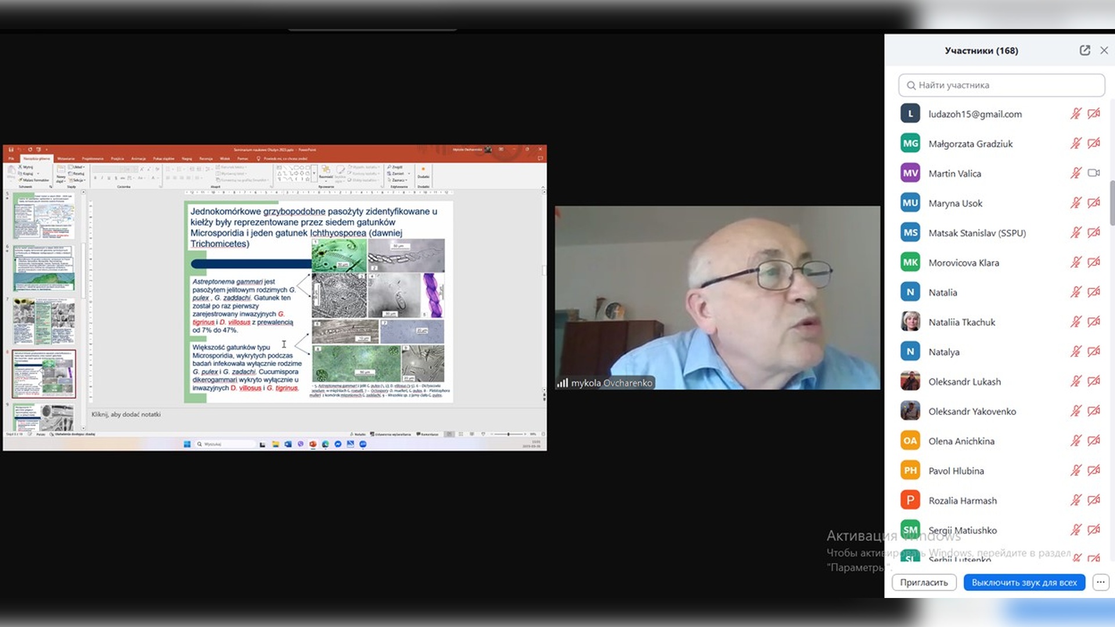Pop out the participants panel
The width and height of the screenshot is (1115, 627).
1084,51
